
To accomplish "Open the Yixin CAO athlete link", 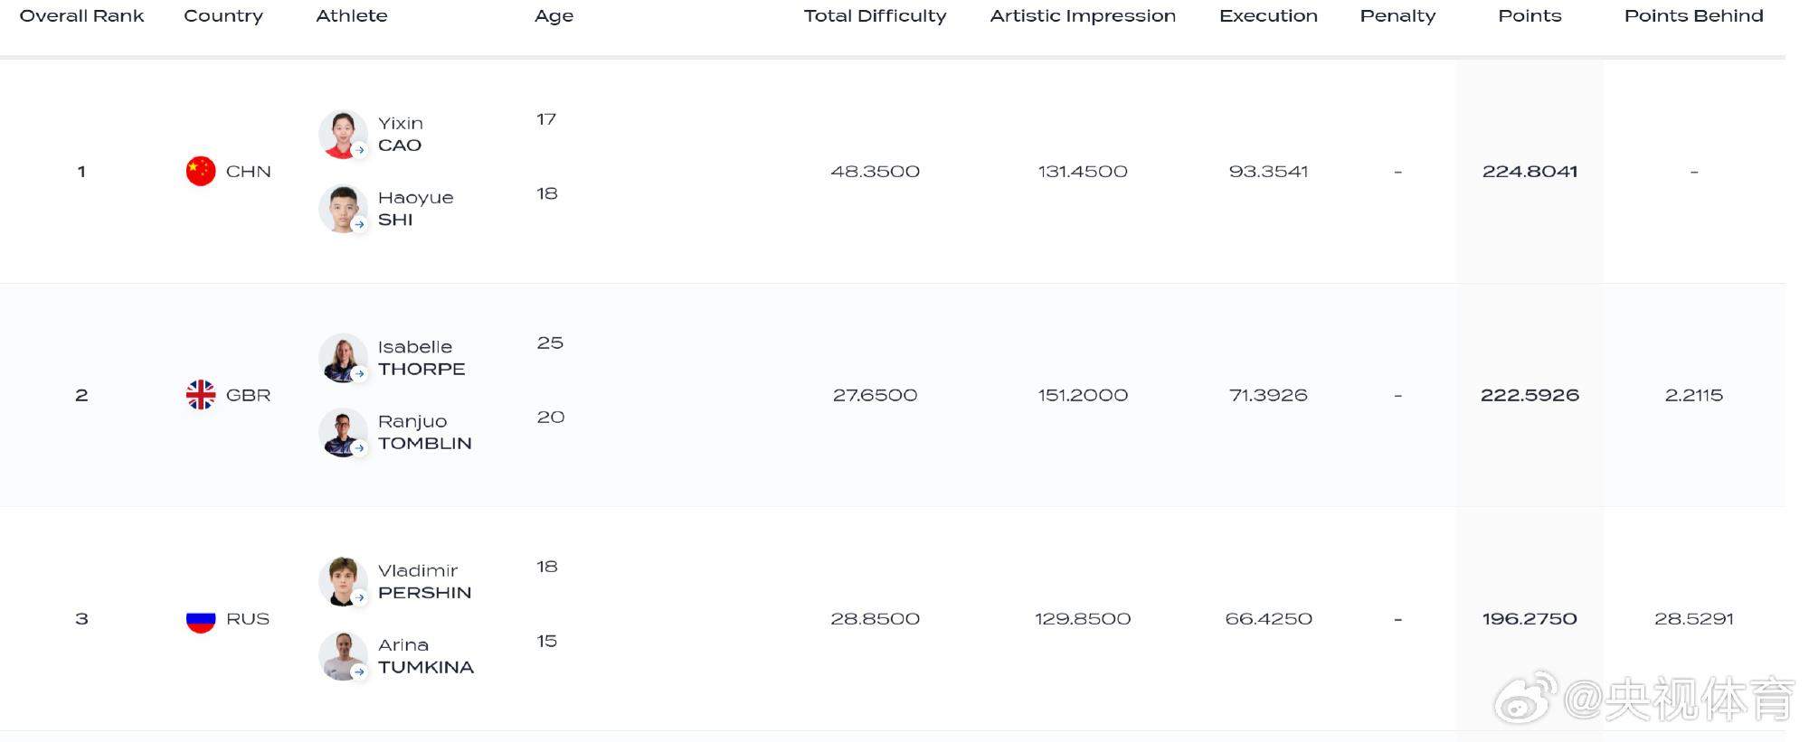I will tap(401, 135).
